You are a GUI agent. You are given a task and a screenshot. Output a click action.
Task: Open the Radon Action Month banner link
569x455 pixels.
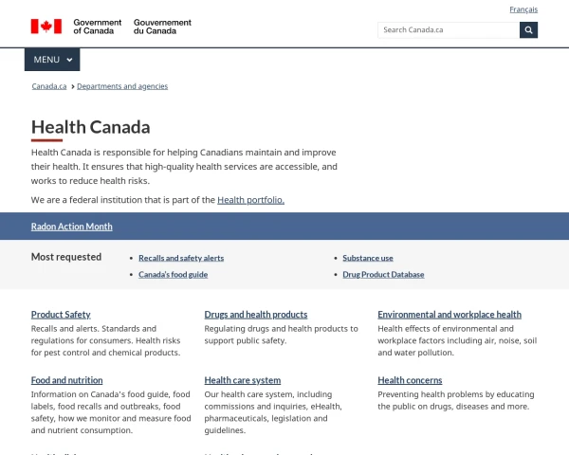tap(72, 227)
